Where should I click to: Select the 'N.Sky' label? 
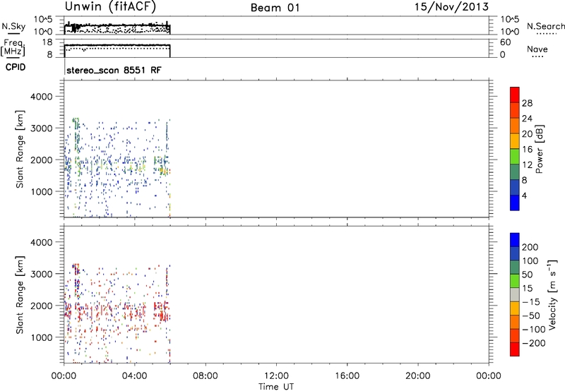tap(13, 26)
